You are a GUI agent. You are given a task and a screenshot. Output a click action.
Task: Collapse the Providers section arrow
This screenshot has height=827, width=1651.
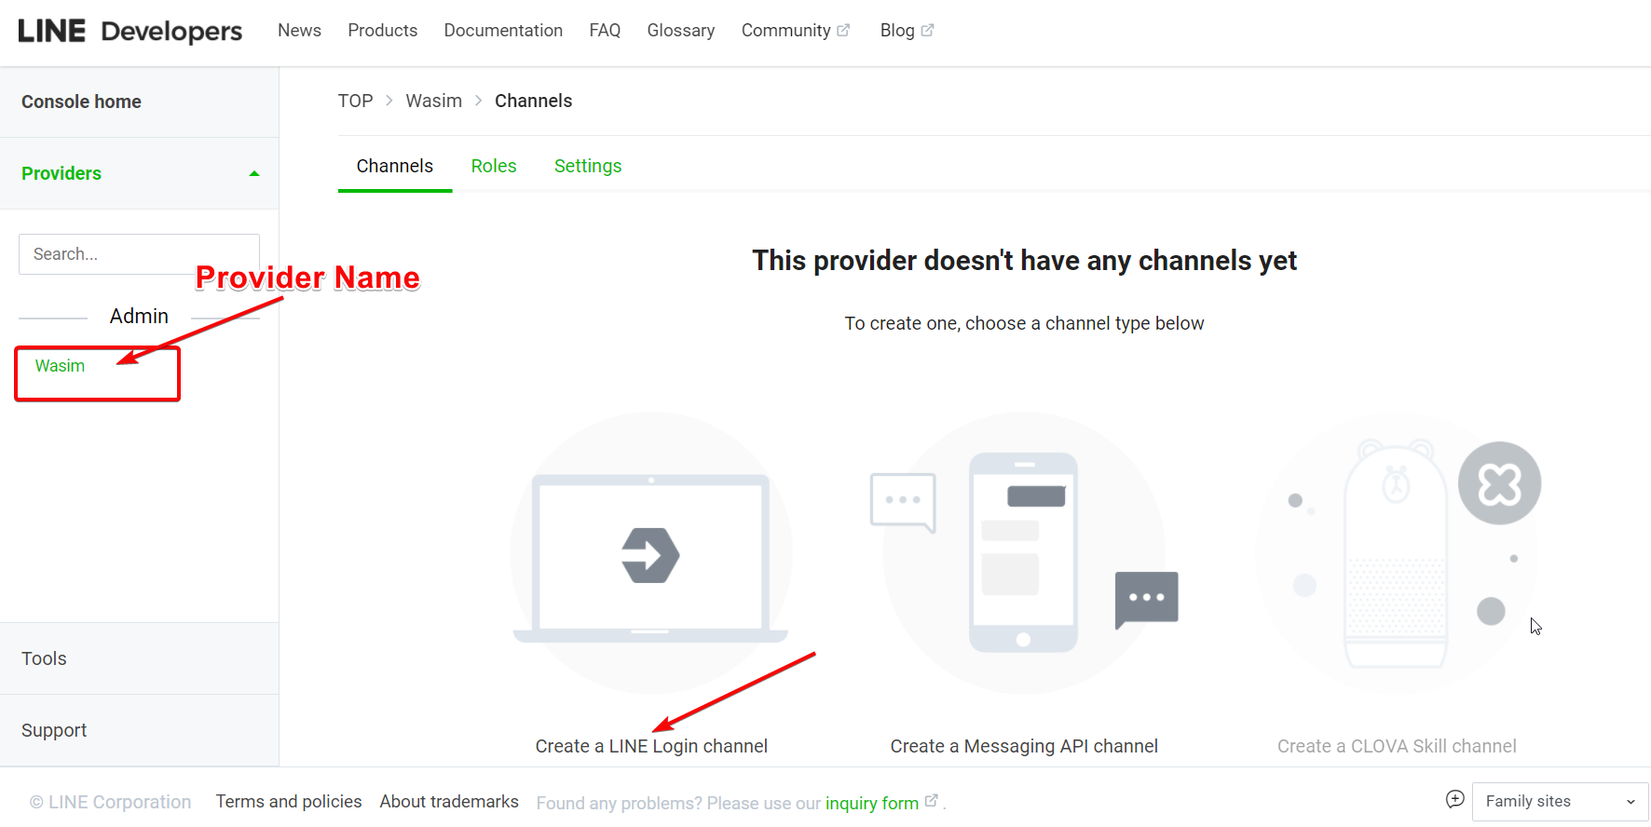coord(254,173)
